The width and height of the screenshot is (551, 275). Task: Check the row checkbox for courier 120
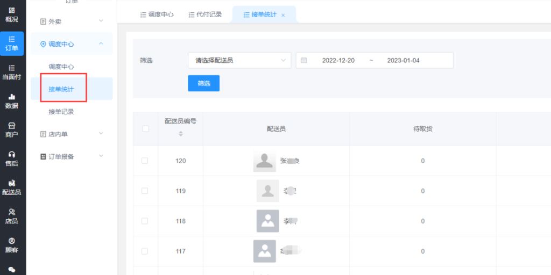click(x=145, y=161)
